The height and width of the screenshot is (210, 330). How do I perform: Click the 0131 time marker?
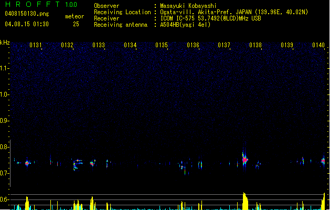[36, 45]
